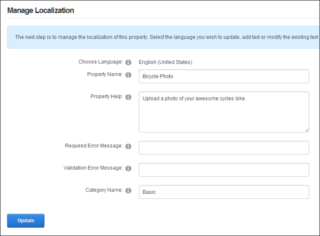Click the Validation Error Message input box
This screenshot has height=236, width=320.
(224, 170)
